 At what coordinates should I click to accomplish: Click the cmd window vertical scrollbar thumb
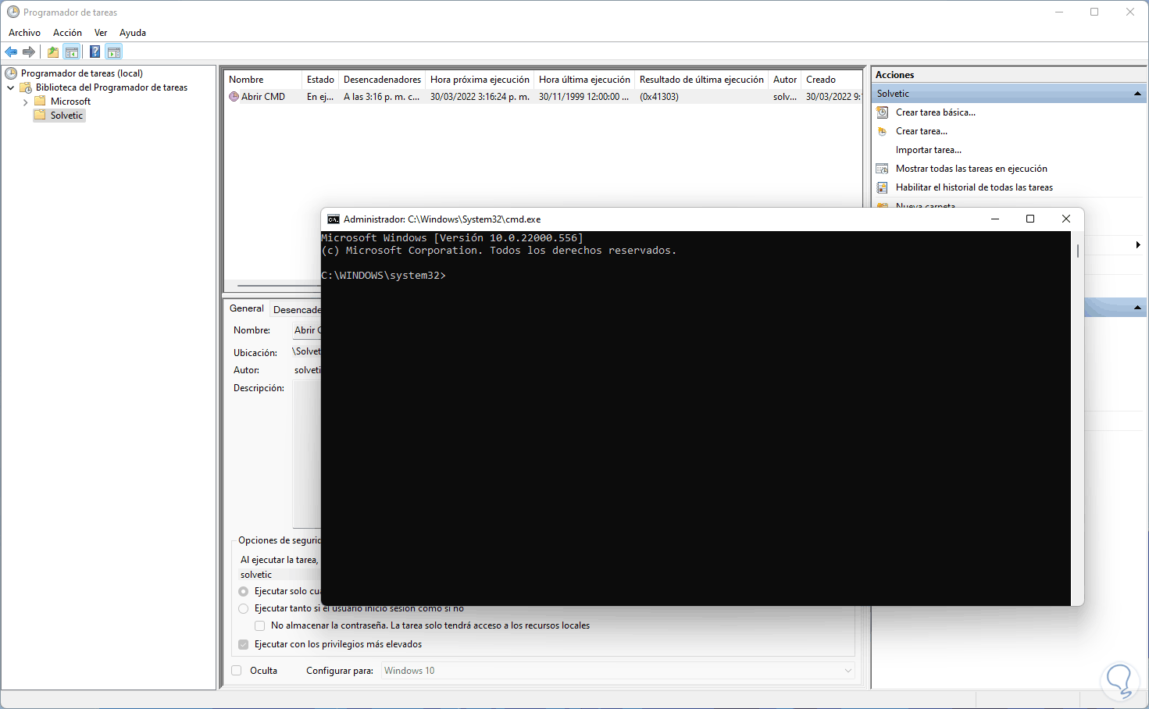[1077, 251]
